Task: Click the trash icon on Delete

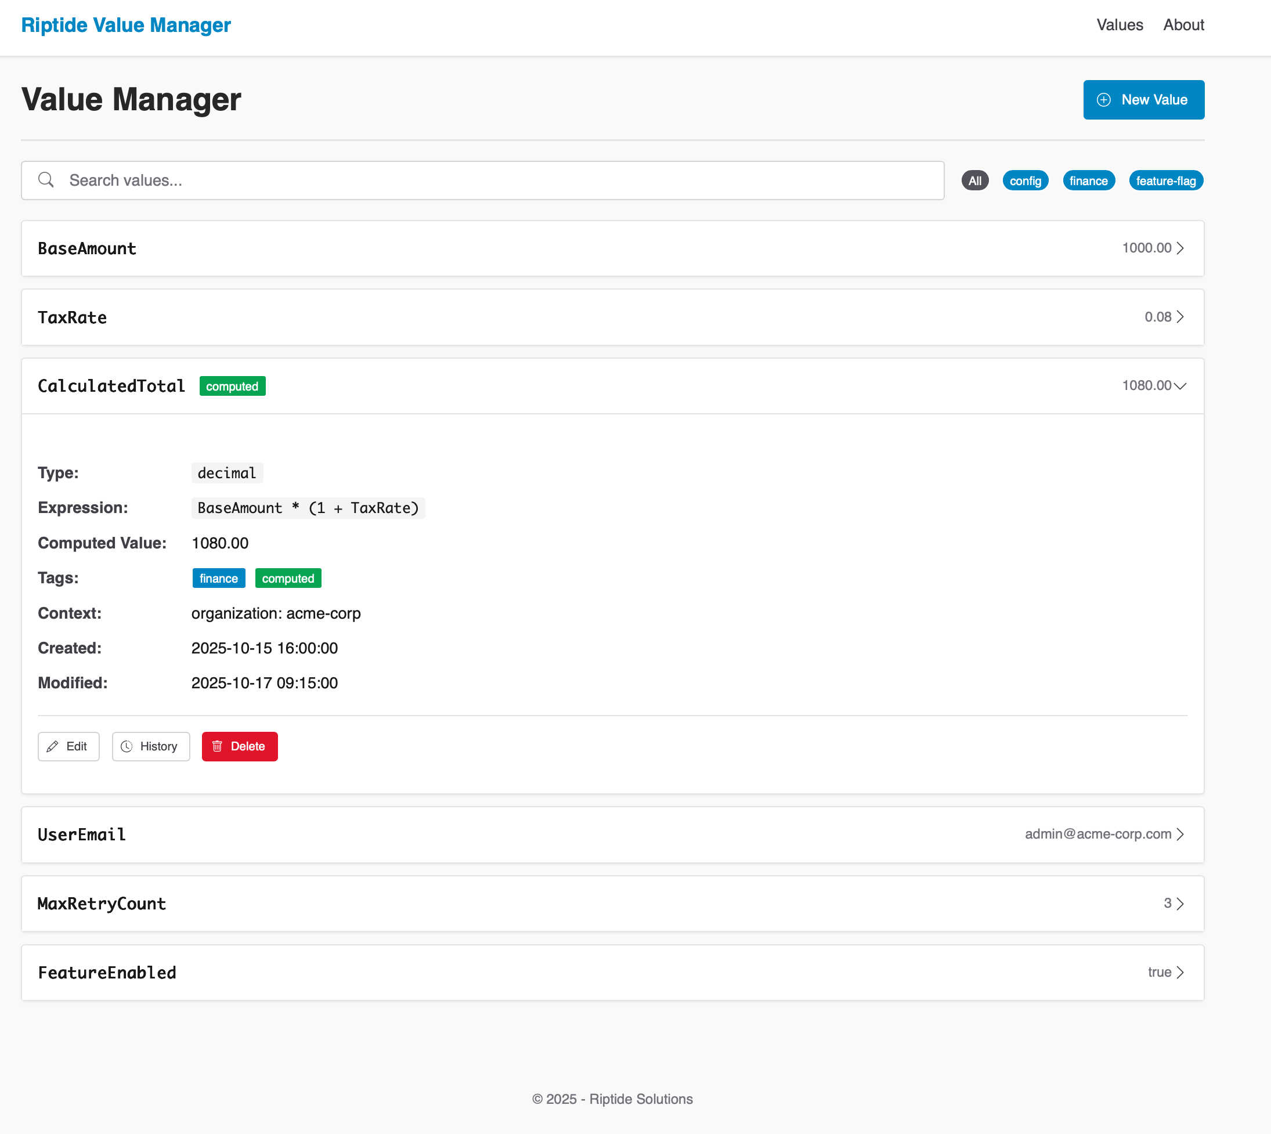Action: tap(218, 746)
